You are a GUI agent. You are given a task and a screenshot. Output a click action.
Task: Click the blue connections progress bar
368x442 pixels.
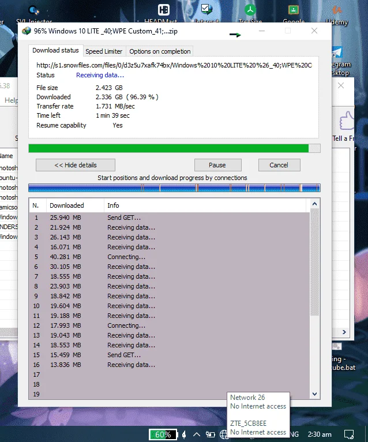point(174,188)
